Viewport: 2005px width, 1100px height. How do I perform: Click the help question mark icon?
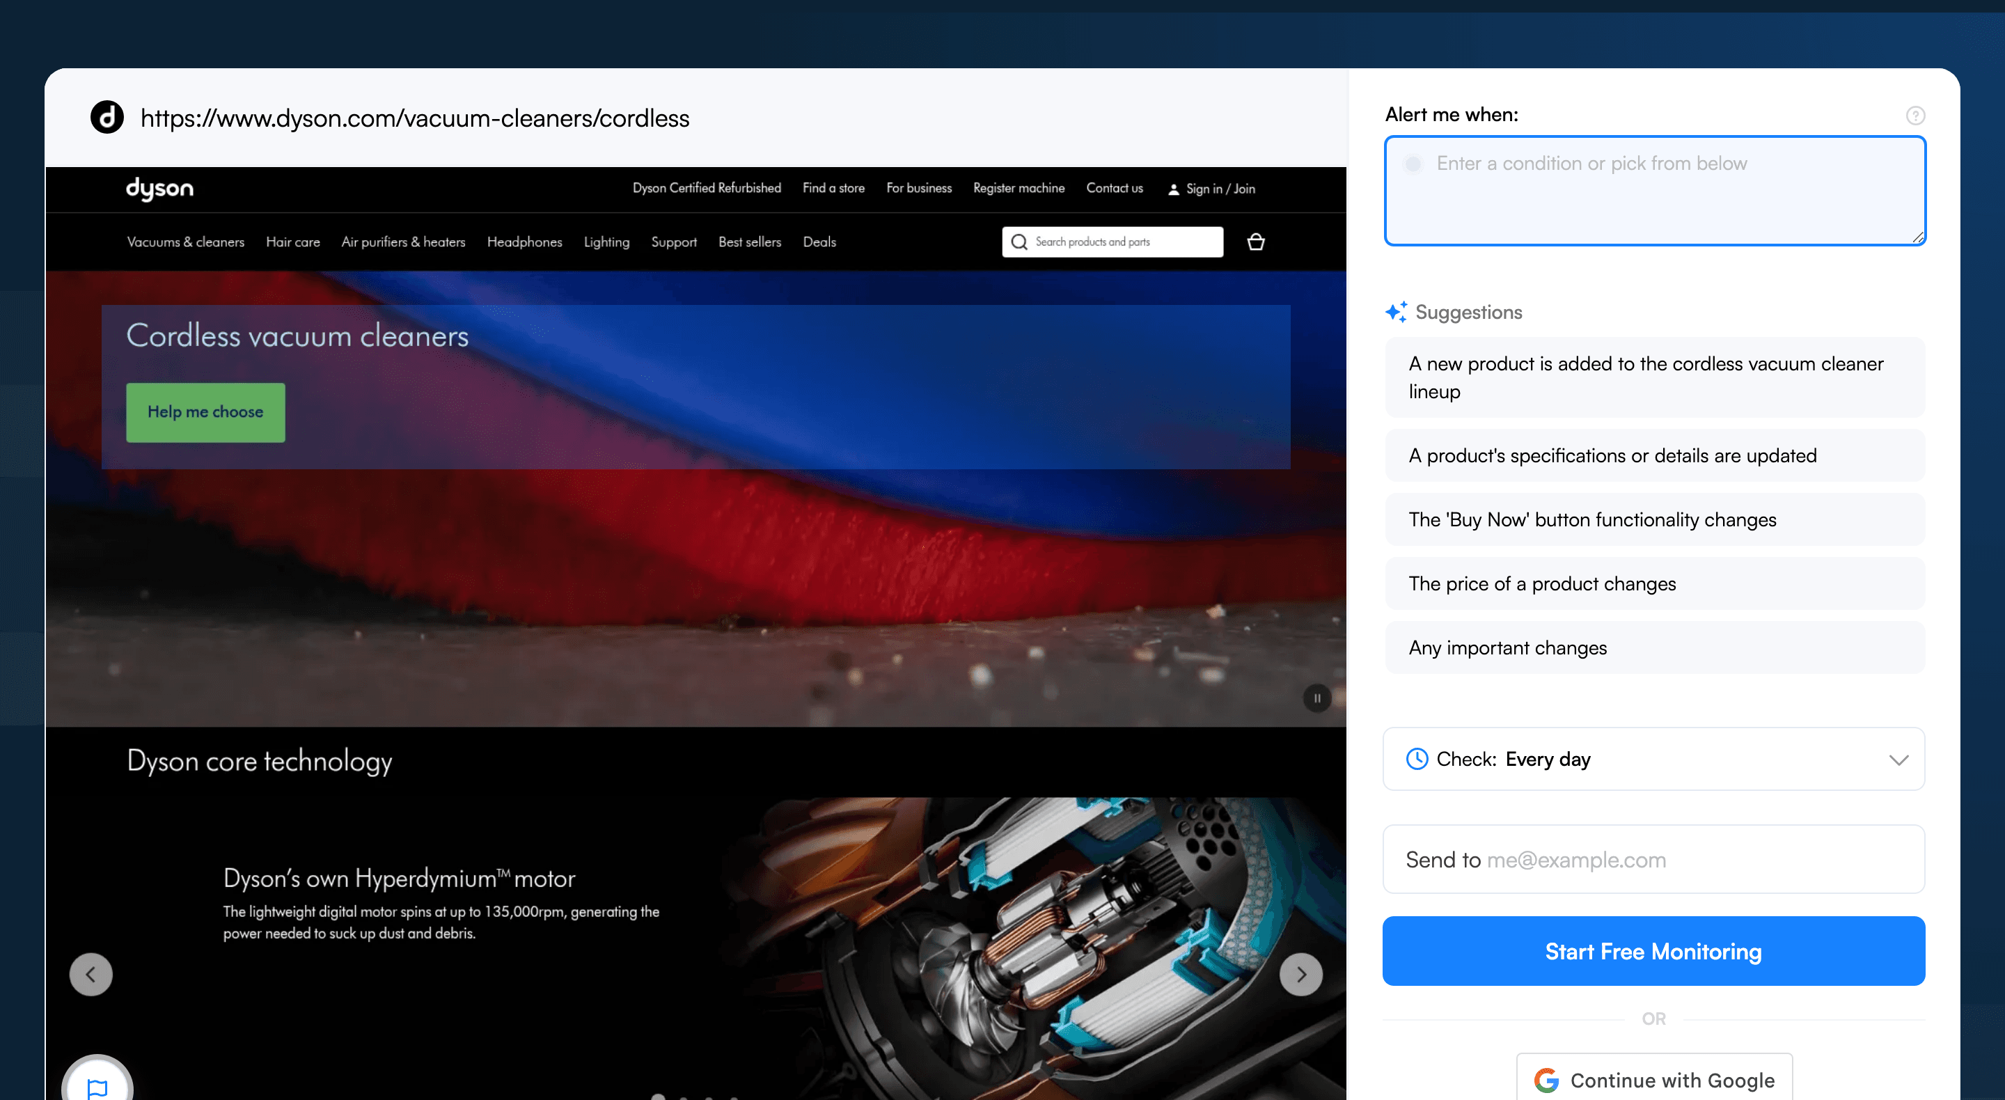(1914, 115)
